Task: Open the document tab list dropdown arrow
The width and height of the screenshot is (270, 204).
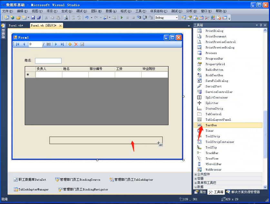Action: coord(189,26)
